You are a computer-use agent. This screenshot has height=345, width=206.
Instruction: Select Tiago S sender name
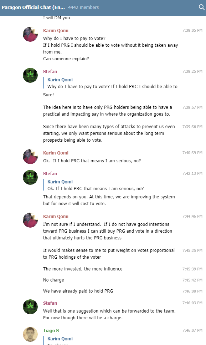click(x=51, y=330)
